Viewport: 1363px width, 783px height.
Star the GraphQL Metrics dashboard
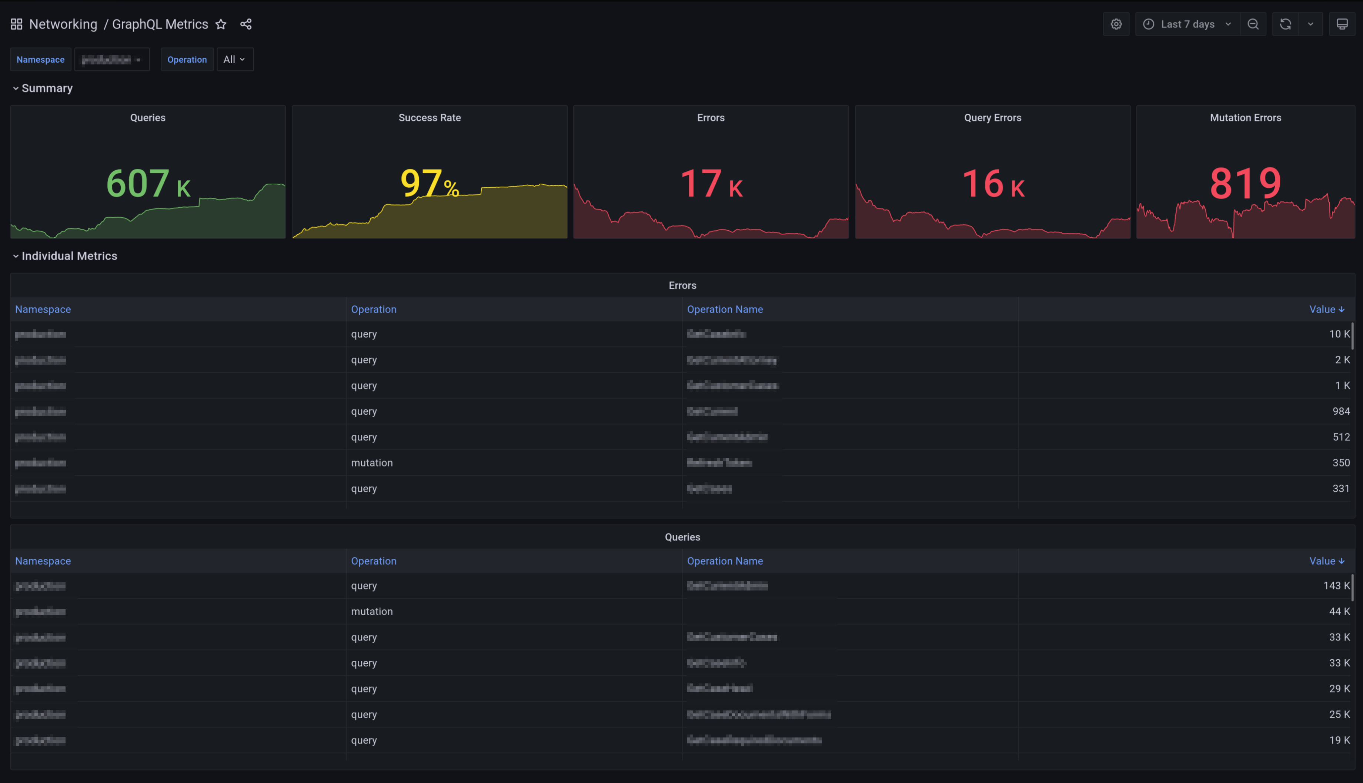pyautogui.click(x=221, y=24)
